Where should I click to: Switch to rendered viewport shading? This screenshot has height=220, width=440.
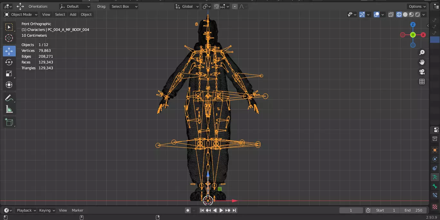pyautogui.click(x=417, y=14)
